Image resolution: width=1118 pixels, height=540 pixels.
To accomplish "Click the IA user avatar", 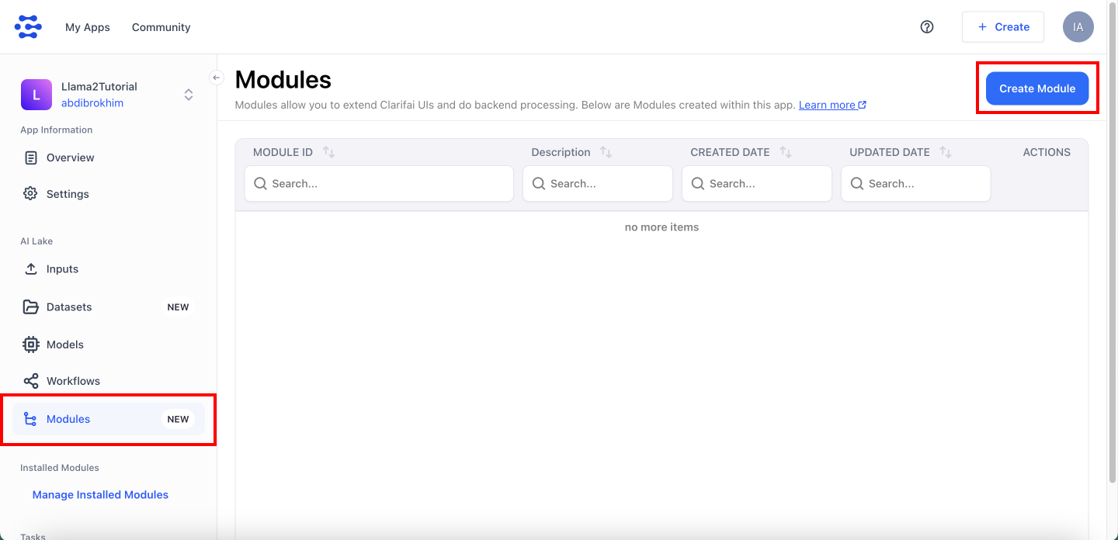I will coord(1078,26).
